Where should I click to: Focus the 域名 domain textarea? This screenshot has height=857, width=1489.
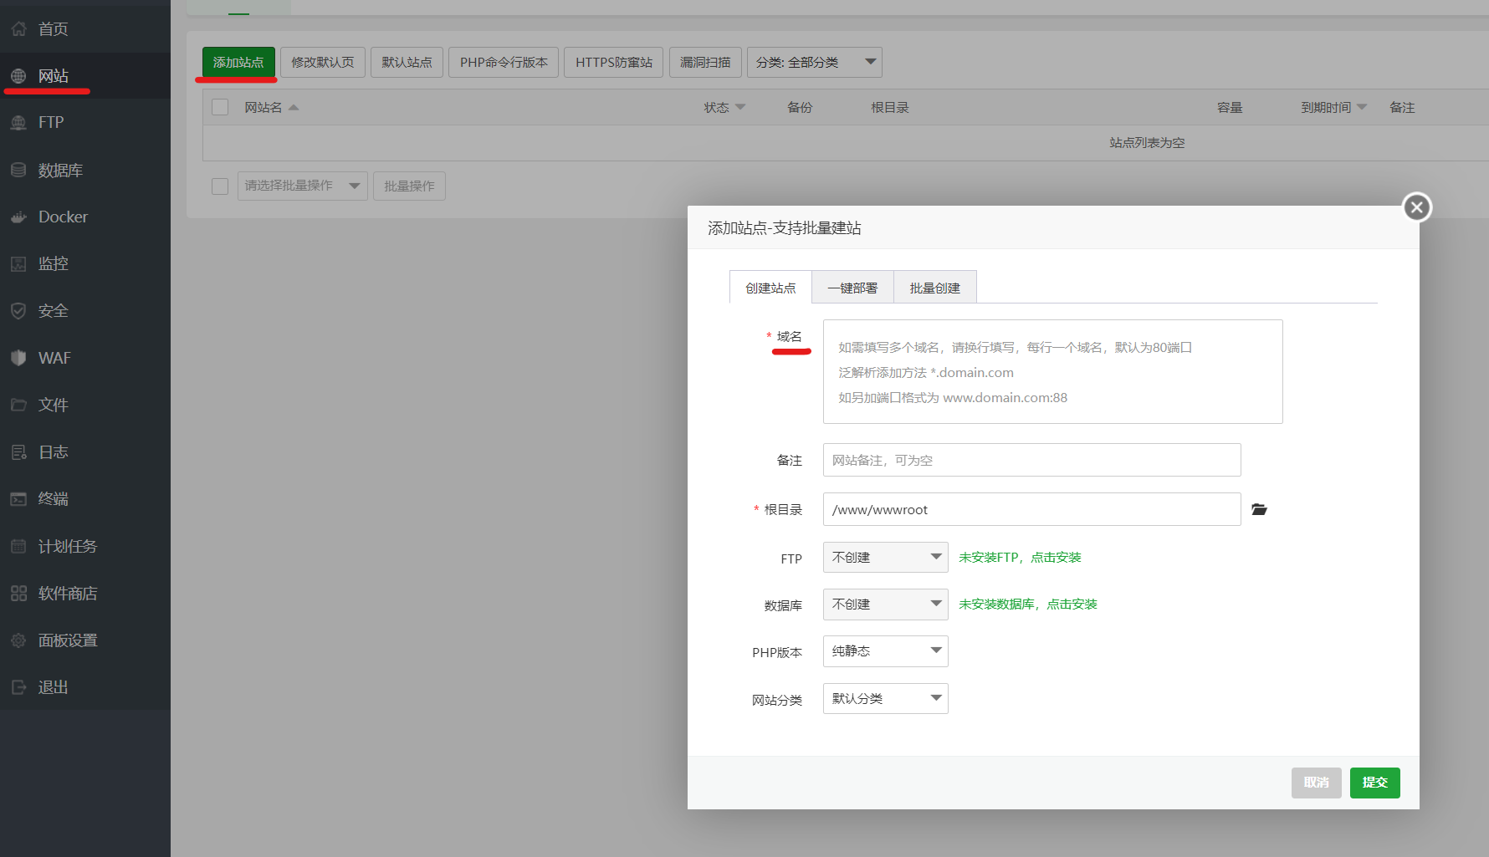(1052, 371)
